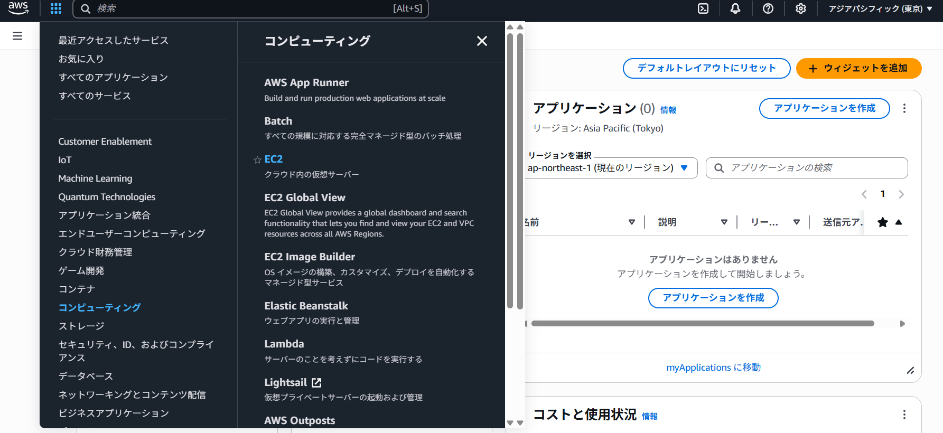Open the settings gear icon

coord(801,8)
